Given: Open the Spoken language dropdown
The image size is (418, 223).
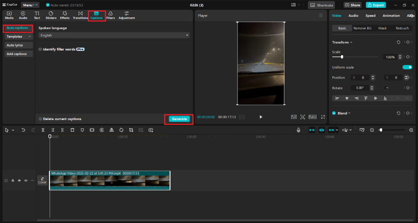Looking at the screenshot, I should point(114,36).
